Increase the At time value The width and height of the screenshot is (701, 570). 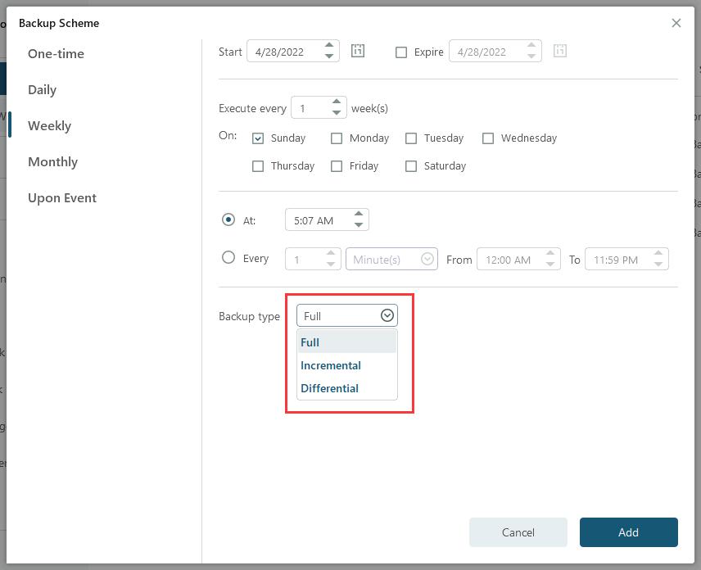click(x=359, y=214)
